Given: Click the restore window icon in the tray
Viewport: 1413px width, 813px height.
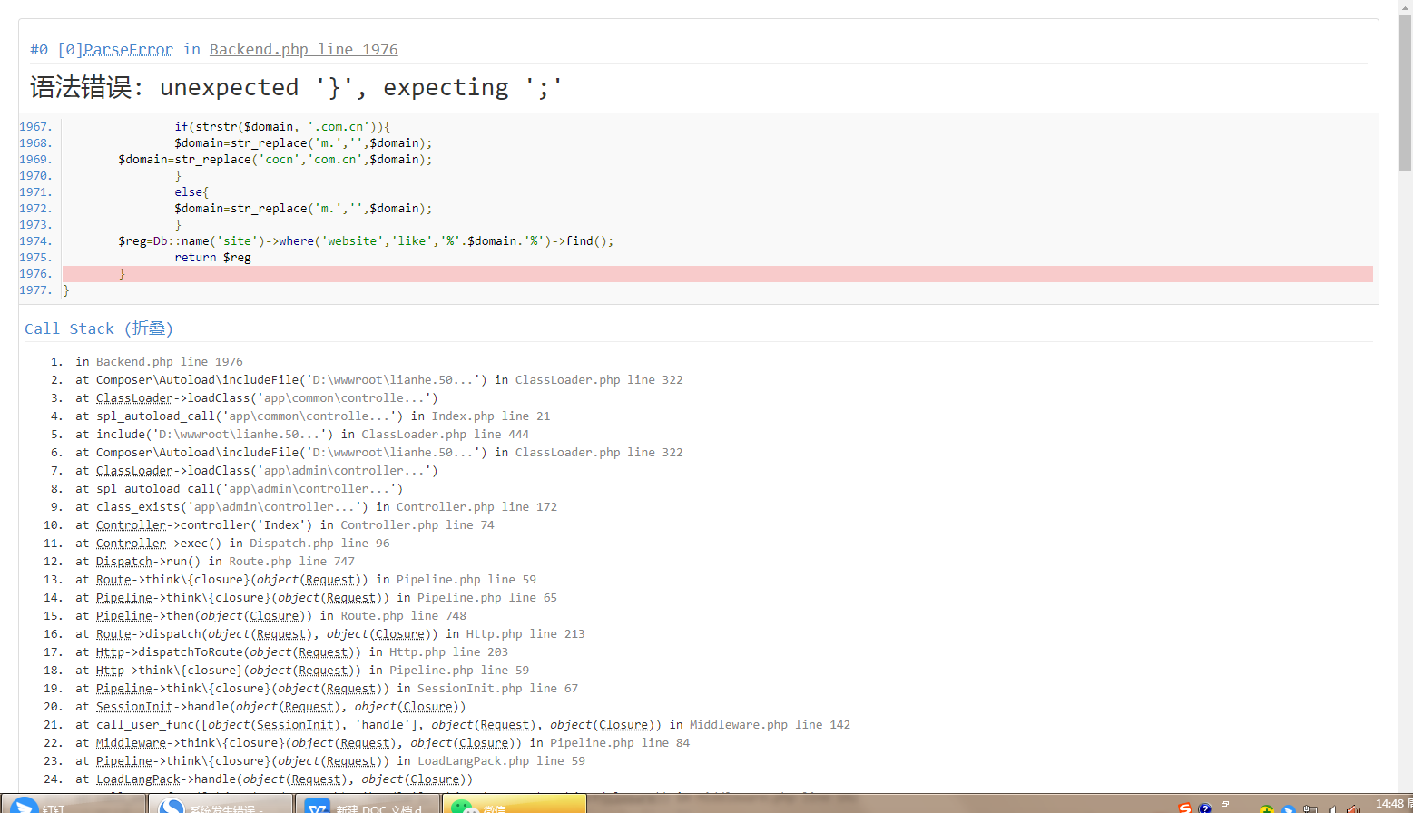Looking at the screenshot, I should 1224,805.
